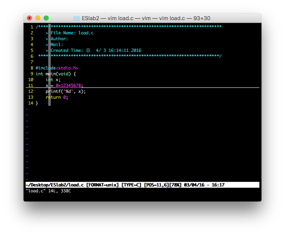This screenshot has height=235, width=285.
Task: Click line number 11 in the gutter
Action: click(x=31, y=85)
